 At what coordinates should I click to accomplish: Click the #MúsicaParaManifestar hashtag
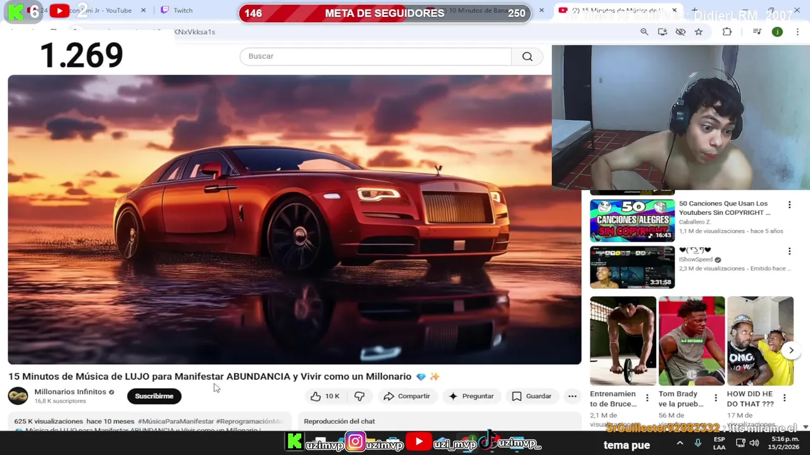(x=176, y=422)
